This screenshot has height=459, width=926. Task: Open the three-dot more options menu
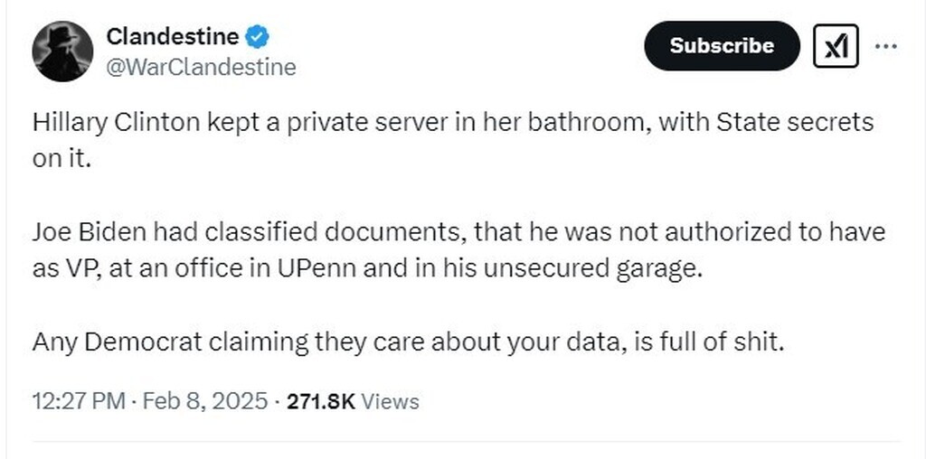click(x=889, y=45)
